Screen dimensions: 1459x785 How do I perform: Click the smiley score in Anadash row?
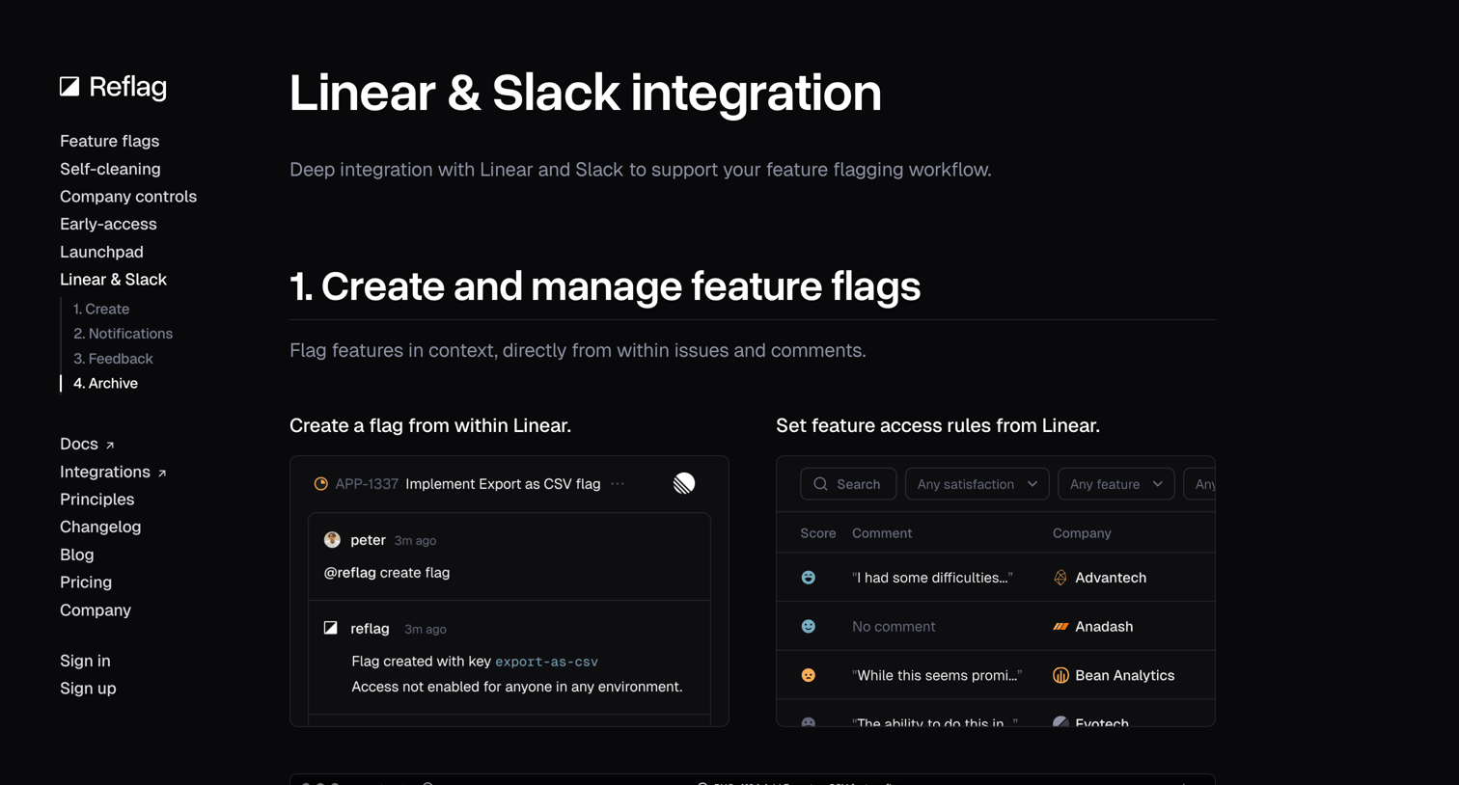[809, 627]
